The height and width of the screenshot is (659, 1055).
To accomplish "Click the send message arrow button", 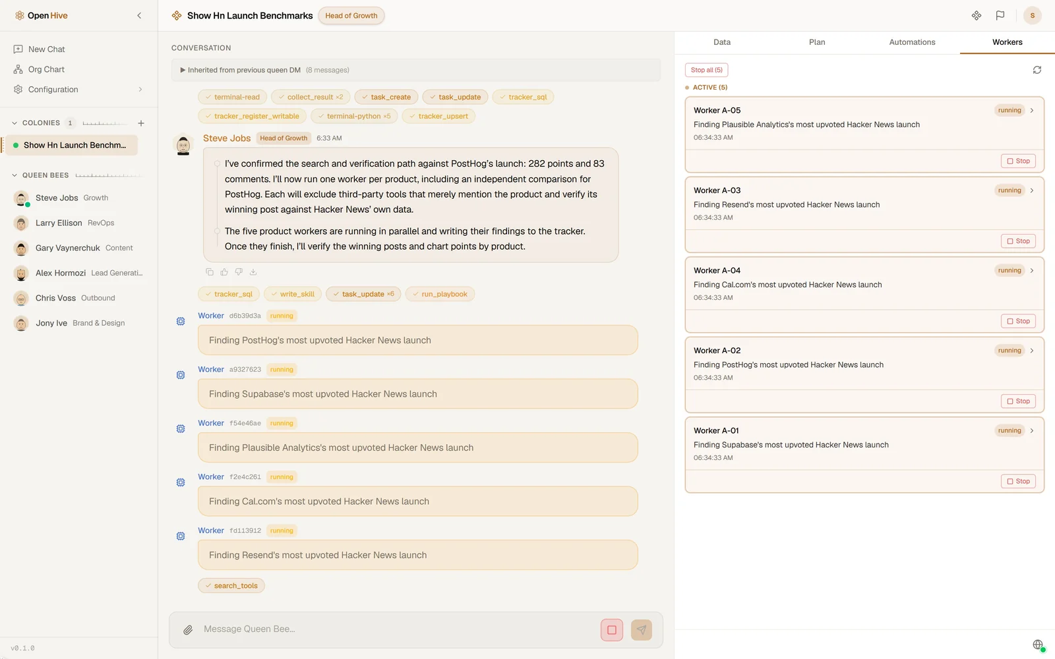I will [642, 630].
